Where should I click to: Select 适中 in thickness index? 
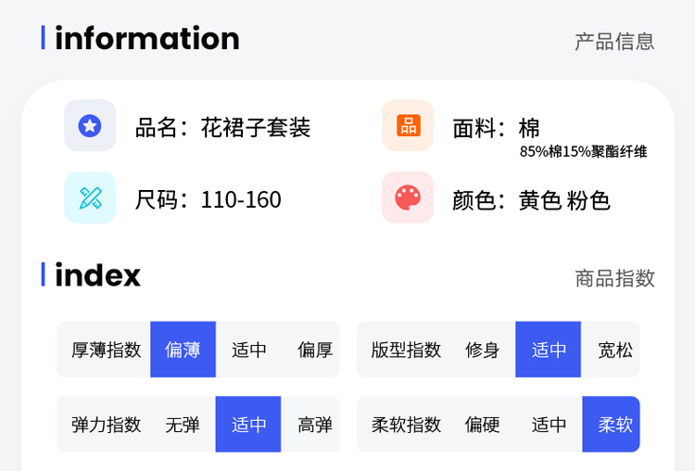pyautogui.click(x=249, y=350)
